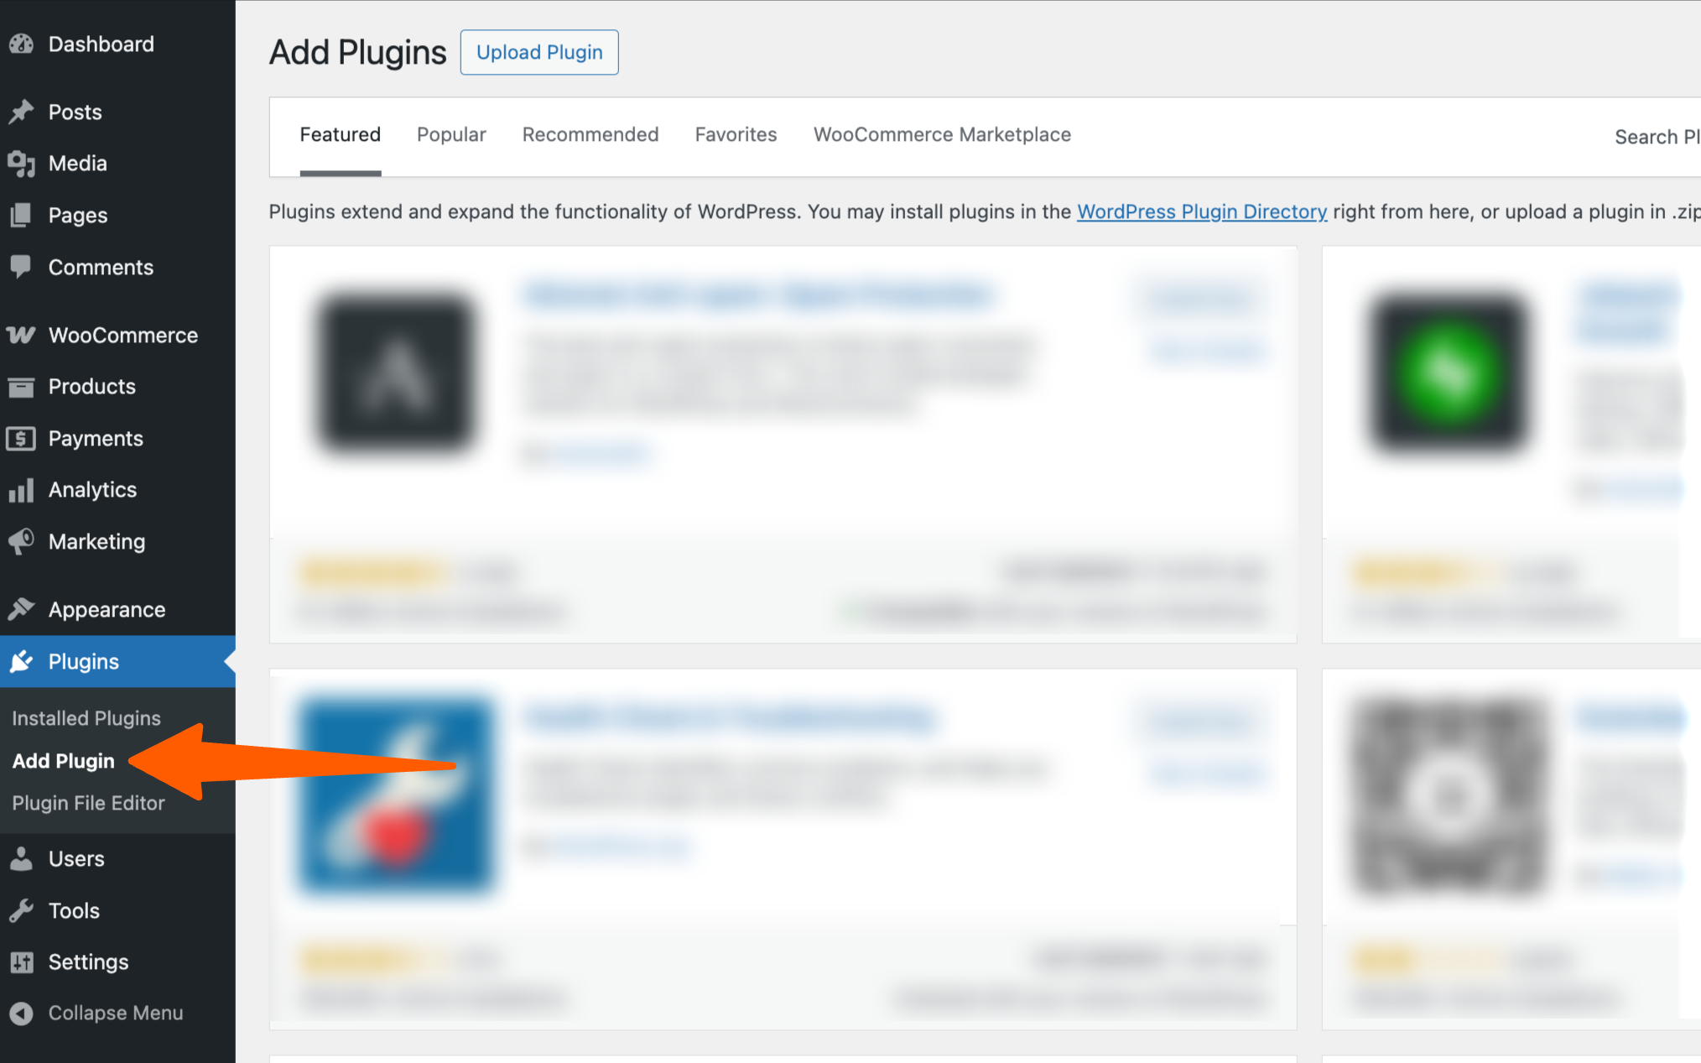
Task: Open the WordPress Plugin Directory link
Action: click(1202, 211)
